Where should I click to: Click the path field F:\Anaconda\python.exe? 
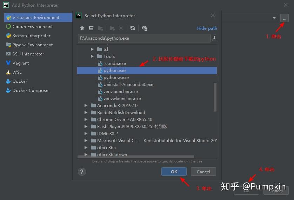[144, 38]
